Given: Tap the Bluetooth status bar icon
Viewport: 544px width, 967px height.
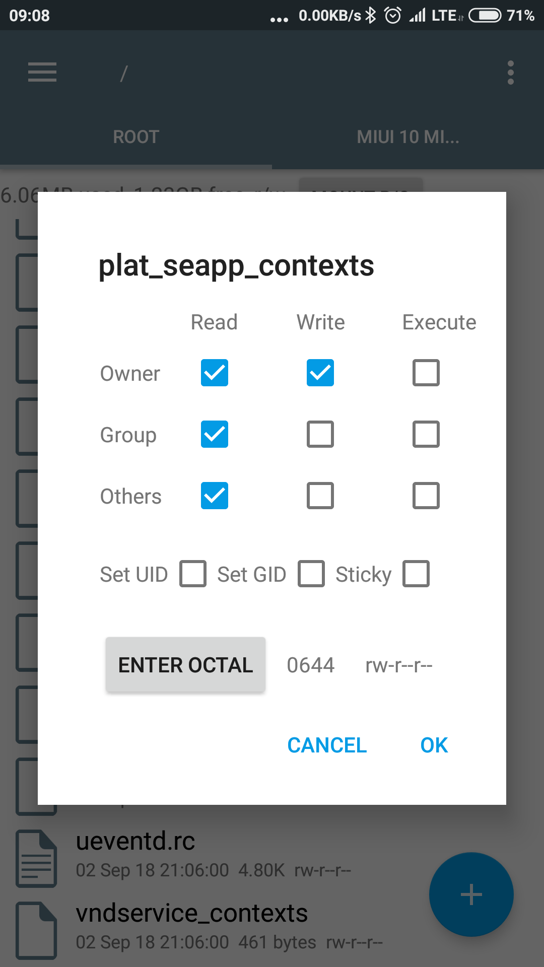Looking at the screenshot, I should point(371,16).
